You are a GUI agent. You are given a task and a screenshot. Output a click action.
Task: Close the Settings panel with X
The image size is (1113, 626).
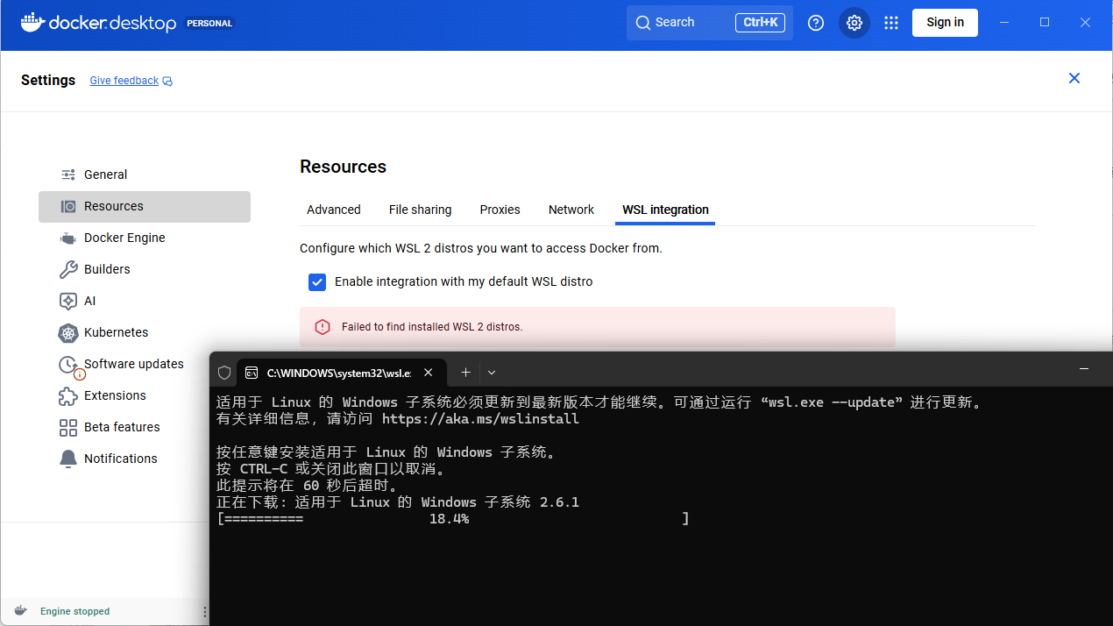[1074, 78]
